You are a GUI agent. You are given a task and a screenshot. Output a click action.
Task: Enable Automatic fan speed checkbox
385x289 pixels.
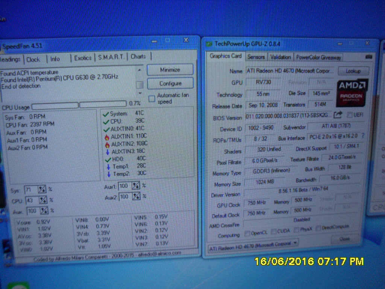coord(152,99)
